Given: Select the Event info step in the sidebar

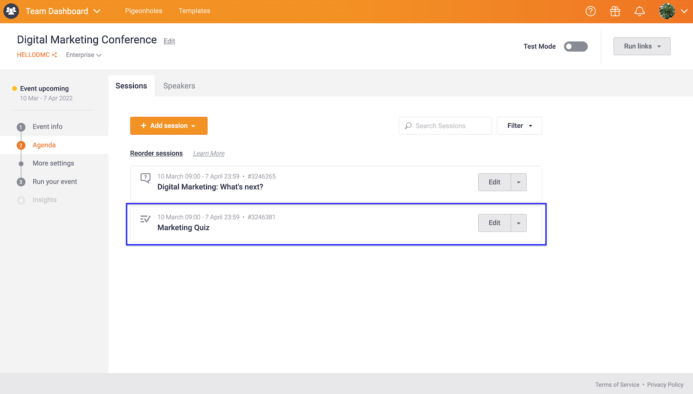Looking at the screenshot, I should coord(47,126).
